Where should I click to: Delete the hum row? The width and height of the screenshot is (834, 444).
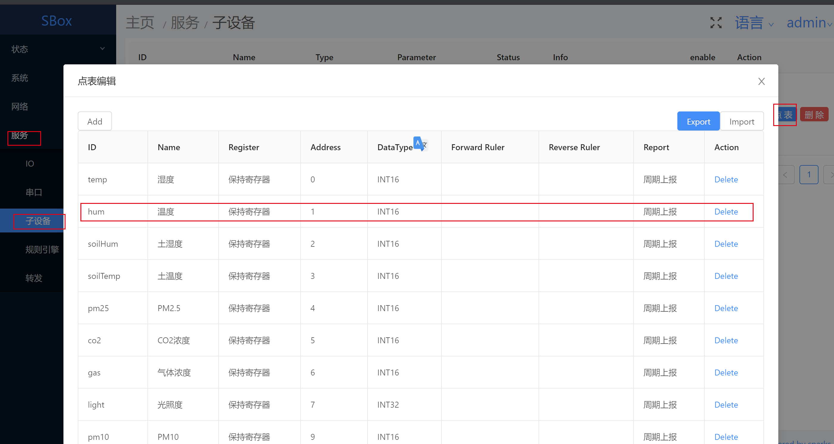[x=726, y=212]
